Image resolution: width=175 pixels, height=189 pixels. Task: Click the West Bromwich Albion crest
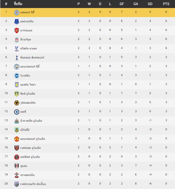click(x=17, y=184)
